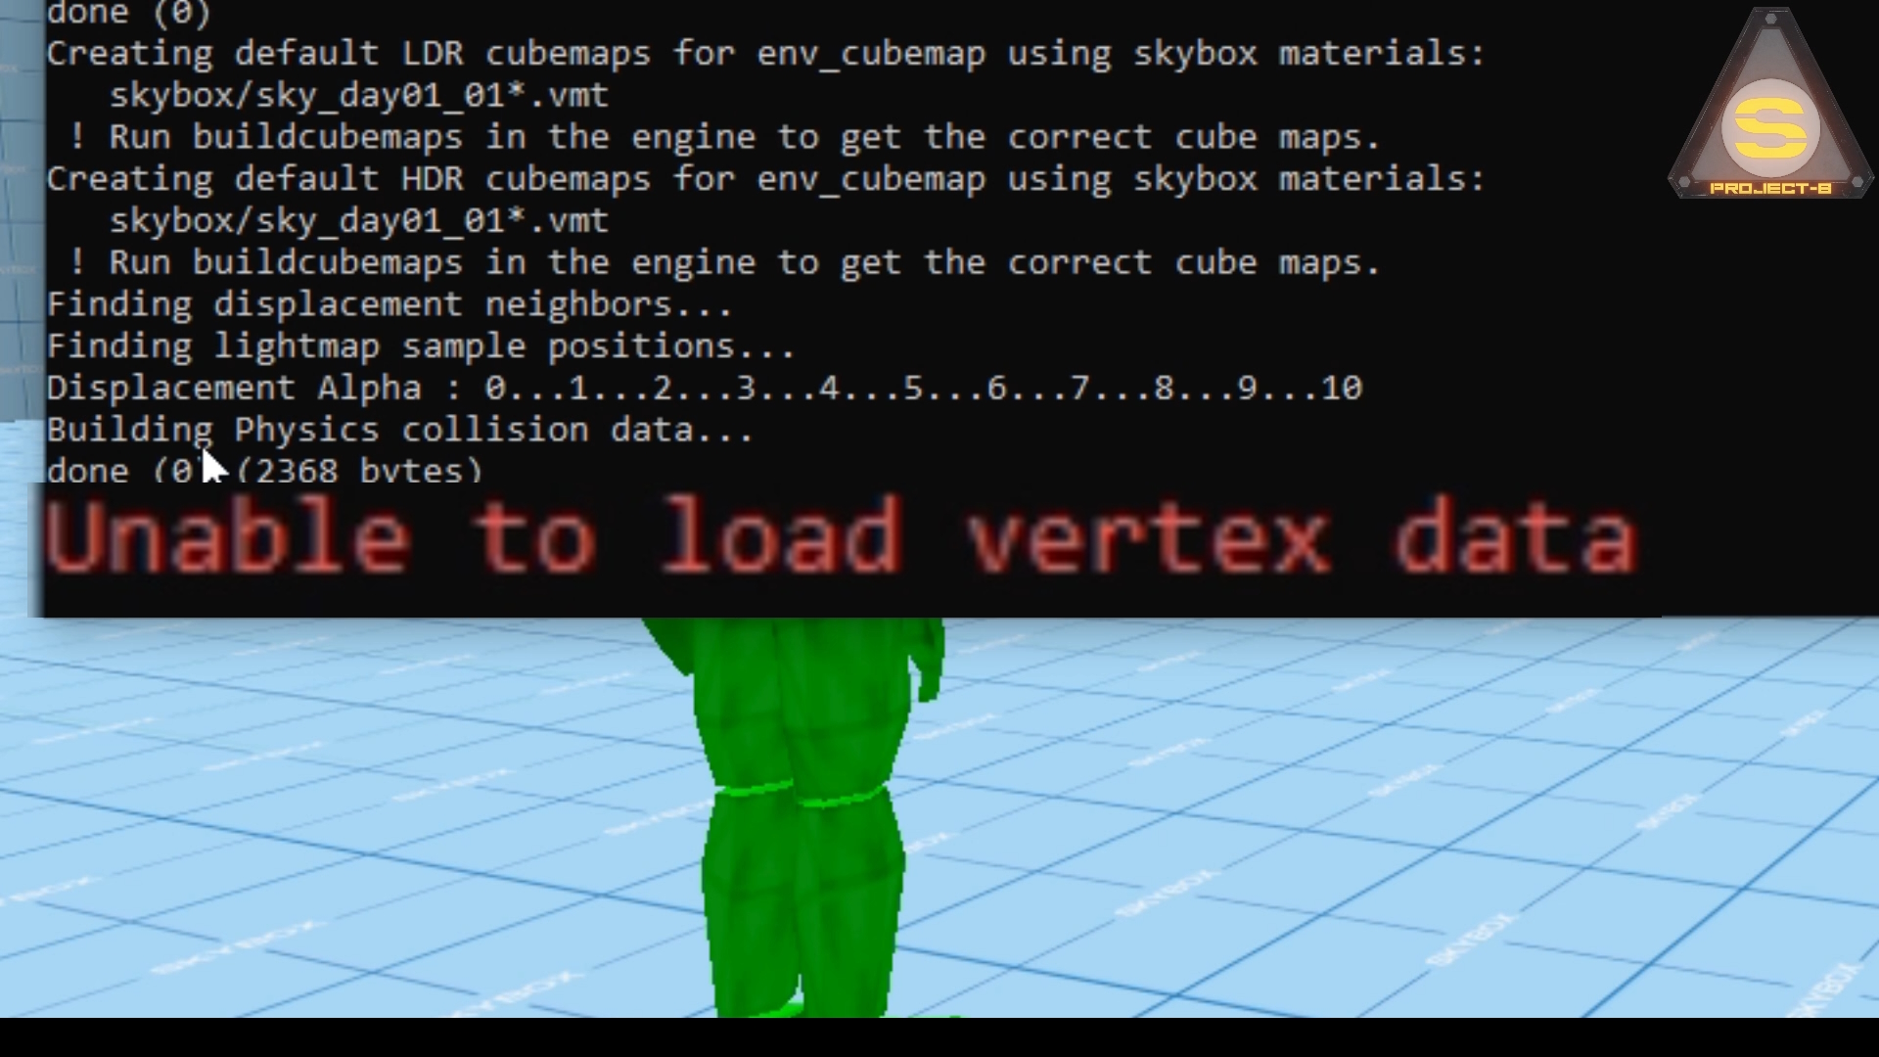Scroll through the console log output
The width and height of the screenshot is (1879, 1057).
point(774,258)
